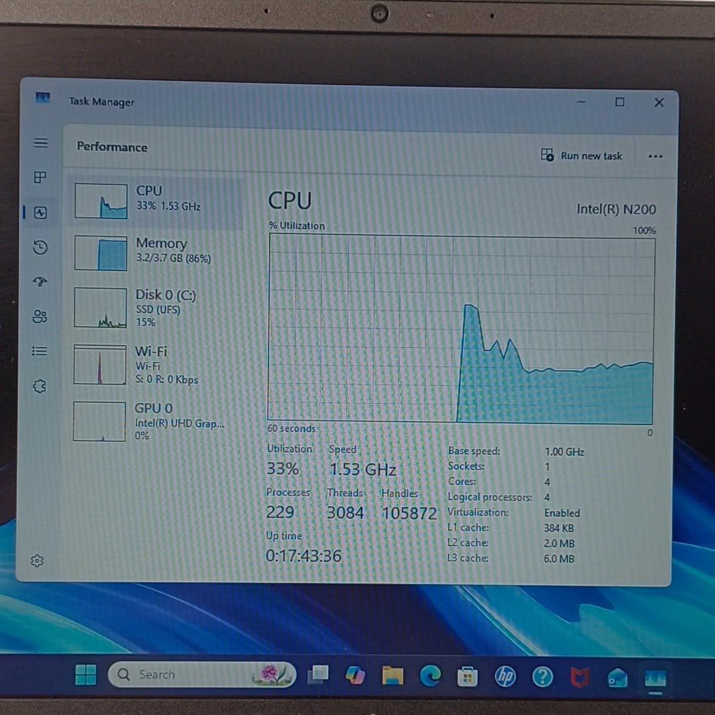Open the three-dots more options menu
715x715 pixels.
pyautogui.click(x=655, y=156)
